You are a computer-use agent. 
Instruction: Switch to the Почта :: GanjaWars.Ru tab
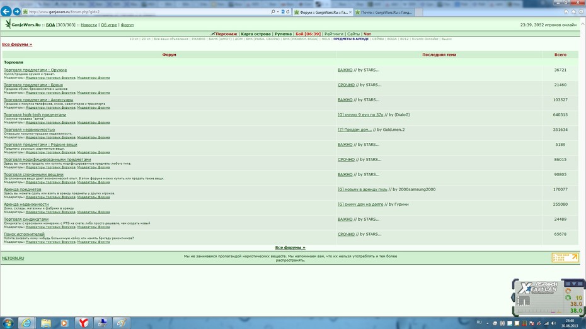pos(384,13)
